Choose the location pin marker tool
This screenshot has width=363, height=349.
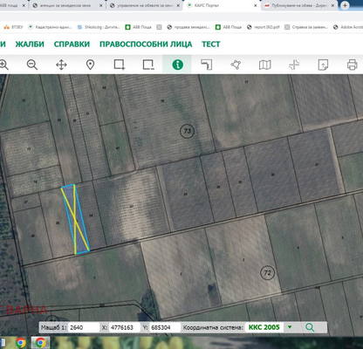tap(91, 65)
